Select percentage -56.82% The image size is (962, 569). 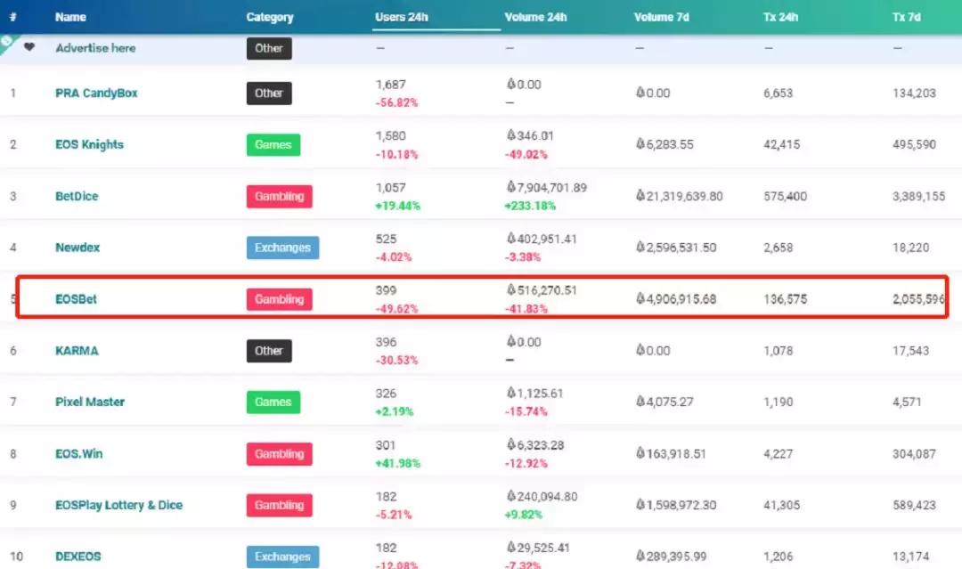click(396, 103)
